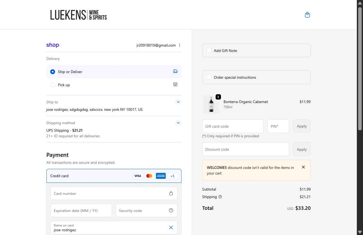Click the Subtotal $11.99 value
Screen dimensions: 363x235
pos(305,189)
